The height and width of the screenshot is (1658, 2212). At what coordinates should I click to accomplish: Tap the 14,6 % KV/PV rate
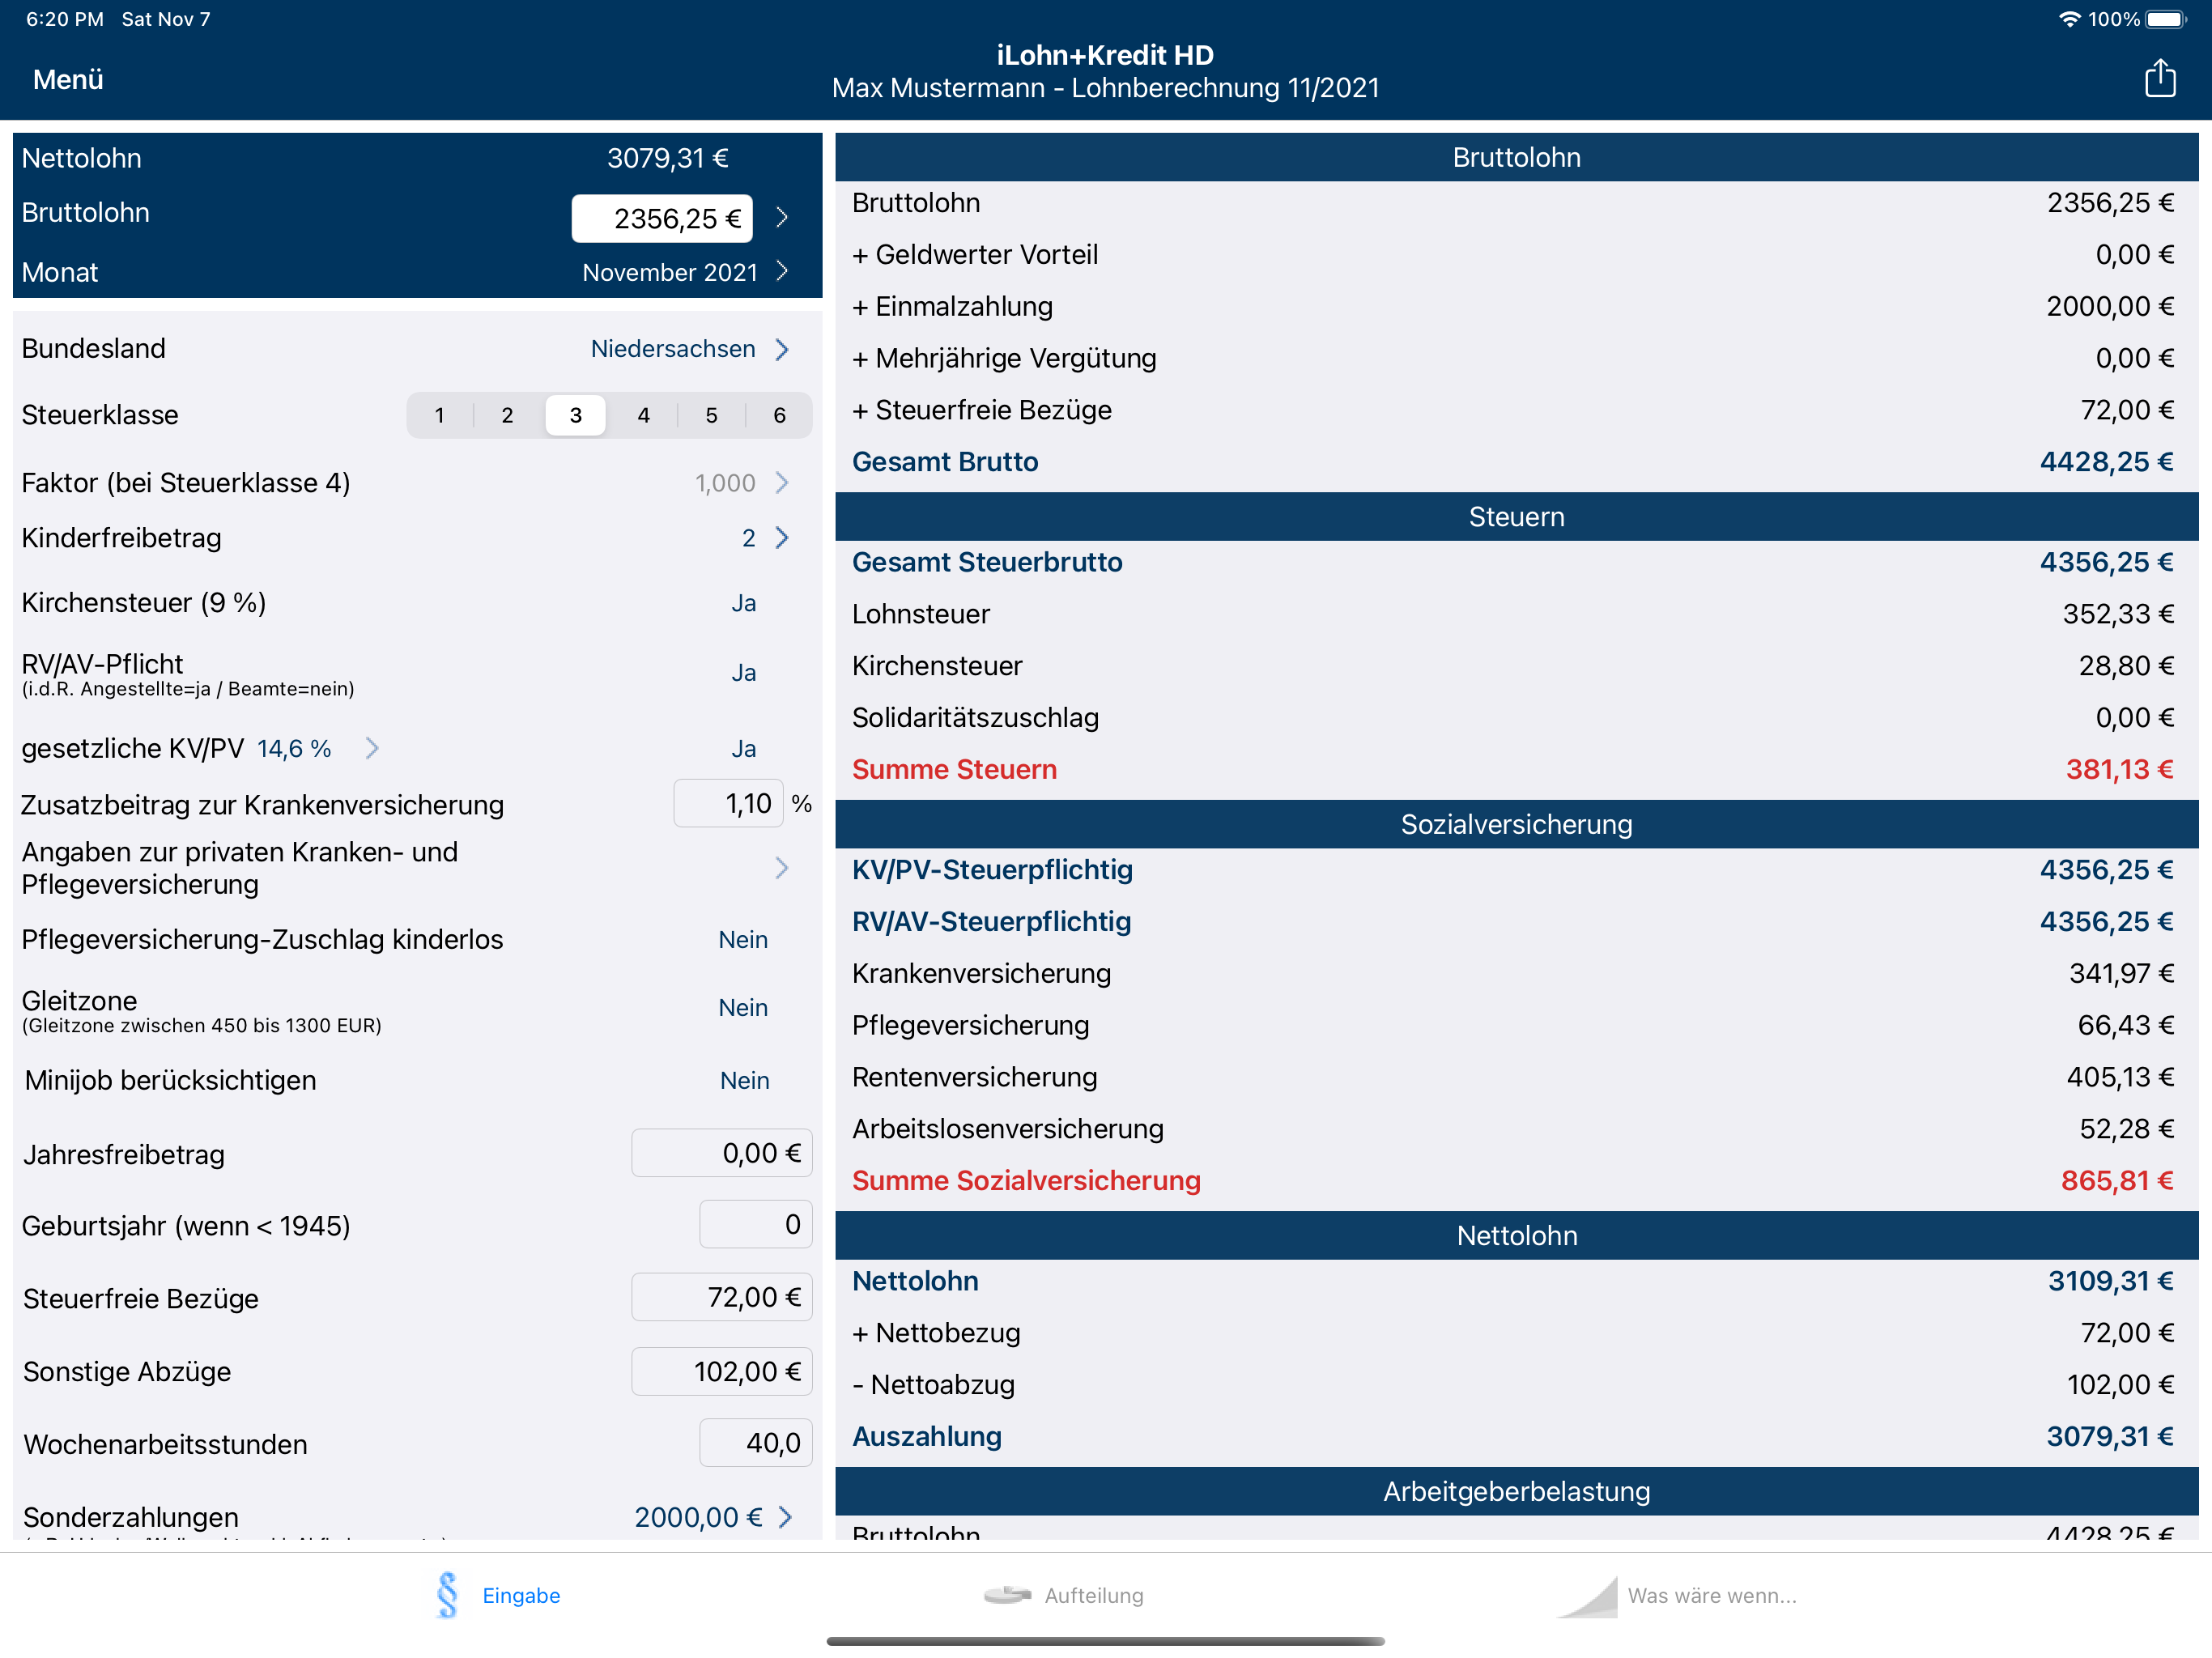point(294,749)
